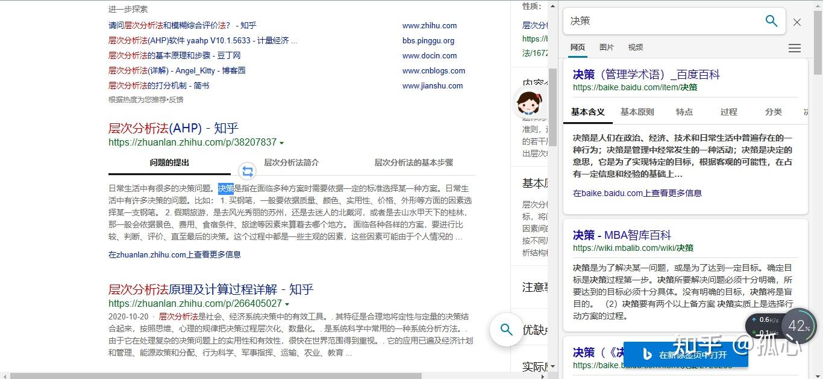Click the circular swap arrows icon

(248, 171)
